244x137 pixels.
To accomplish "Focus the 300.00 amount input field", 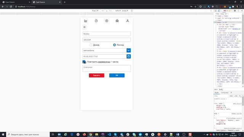I will (107, 40).
